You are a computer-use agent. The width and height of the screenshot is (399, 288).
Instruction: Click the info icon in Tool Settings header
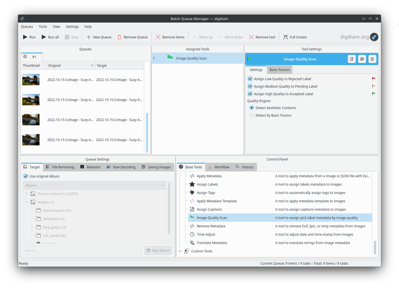point(372,59)
